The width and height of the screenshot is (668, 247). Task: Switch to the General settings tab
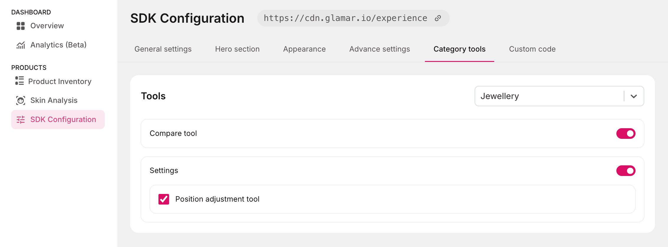163,49
